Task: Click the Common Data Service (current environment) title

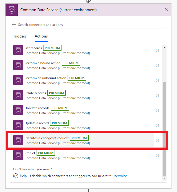Action: [58, 10]
